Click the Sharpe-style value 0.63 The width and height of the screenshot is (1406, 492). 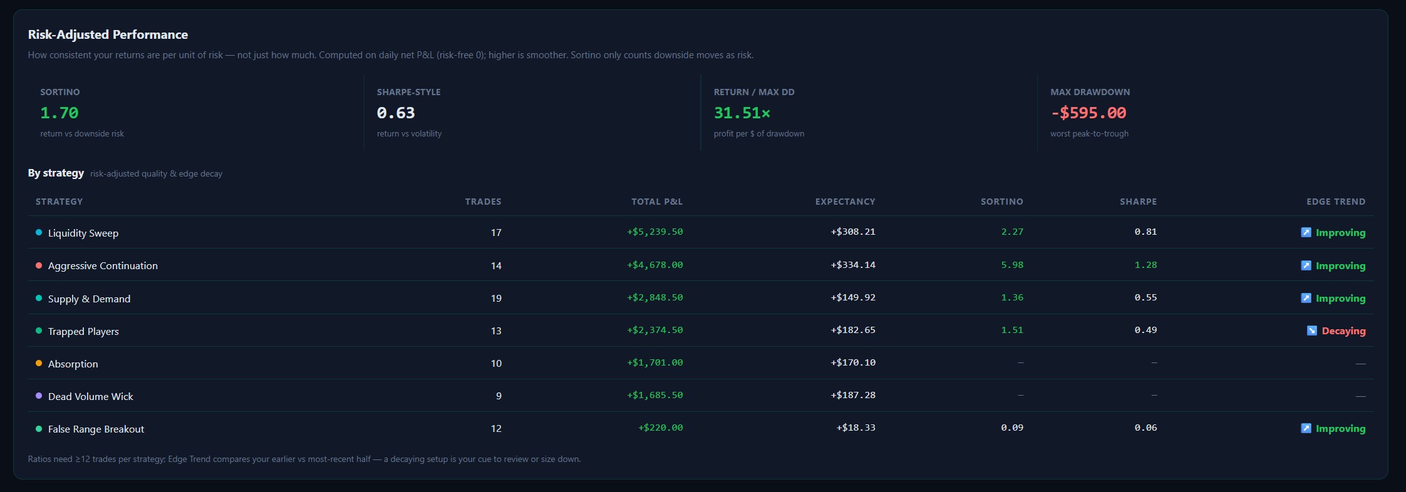396,113
